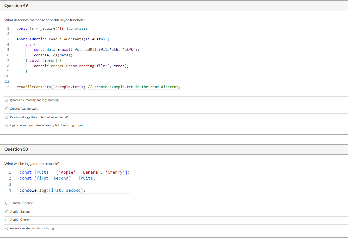Click the 'async function readFileContents(filePath)' line

click(63, 39)
